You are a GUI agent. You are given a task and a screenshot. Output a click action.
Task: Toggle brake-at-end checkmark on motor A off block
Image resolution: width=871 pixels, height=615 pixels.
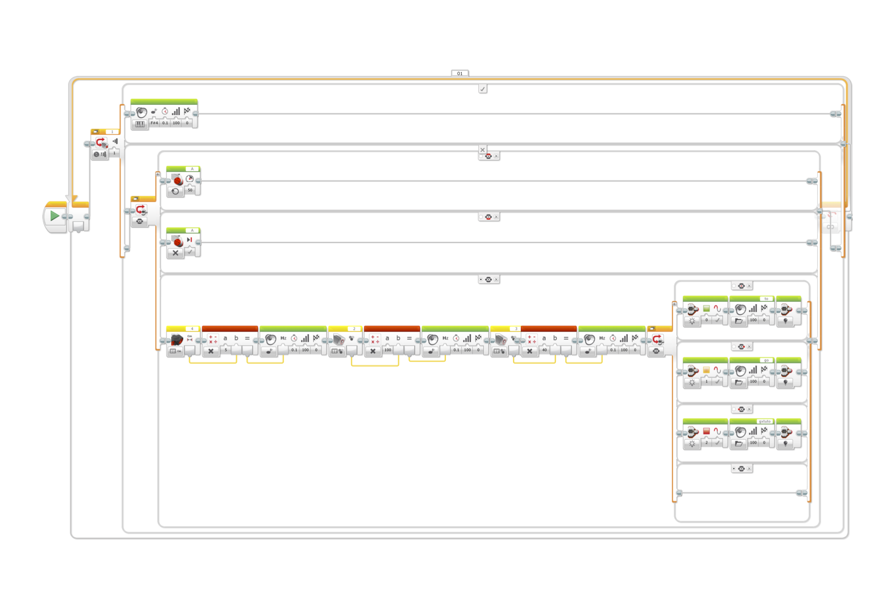[190, 252]
